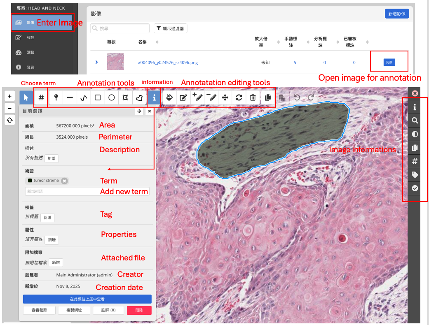Open the x004096_y024576_sz4096.png file link
The image size is (429, 325).
click(168, 63)
